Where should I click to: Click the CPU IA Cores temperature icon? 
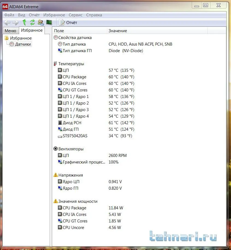click(x=60, y=83)
